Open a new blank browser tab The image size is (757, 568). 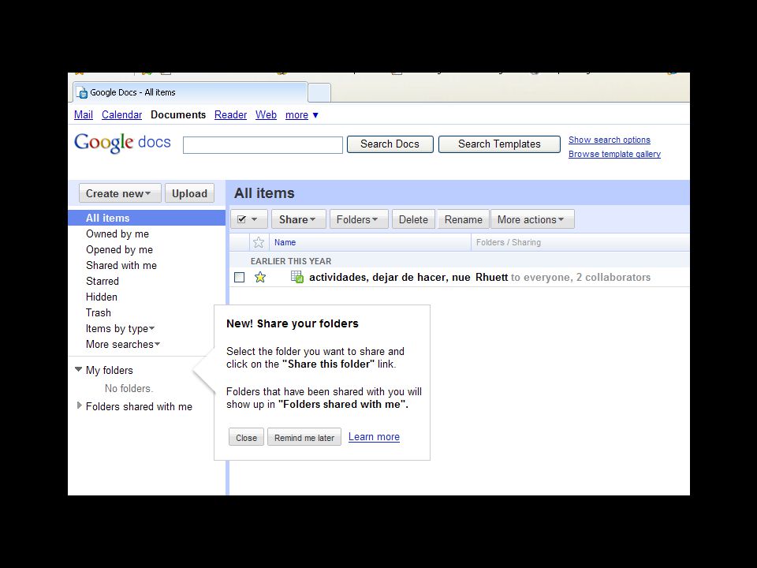[319, 93]
